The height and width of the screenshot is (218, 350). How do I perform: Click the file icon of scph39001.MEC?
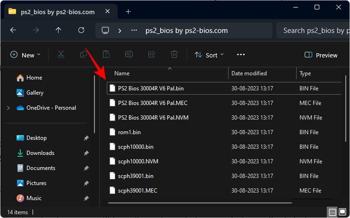tap(112, 190)
